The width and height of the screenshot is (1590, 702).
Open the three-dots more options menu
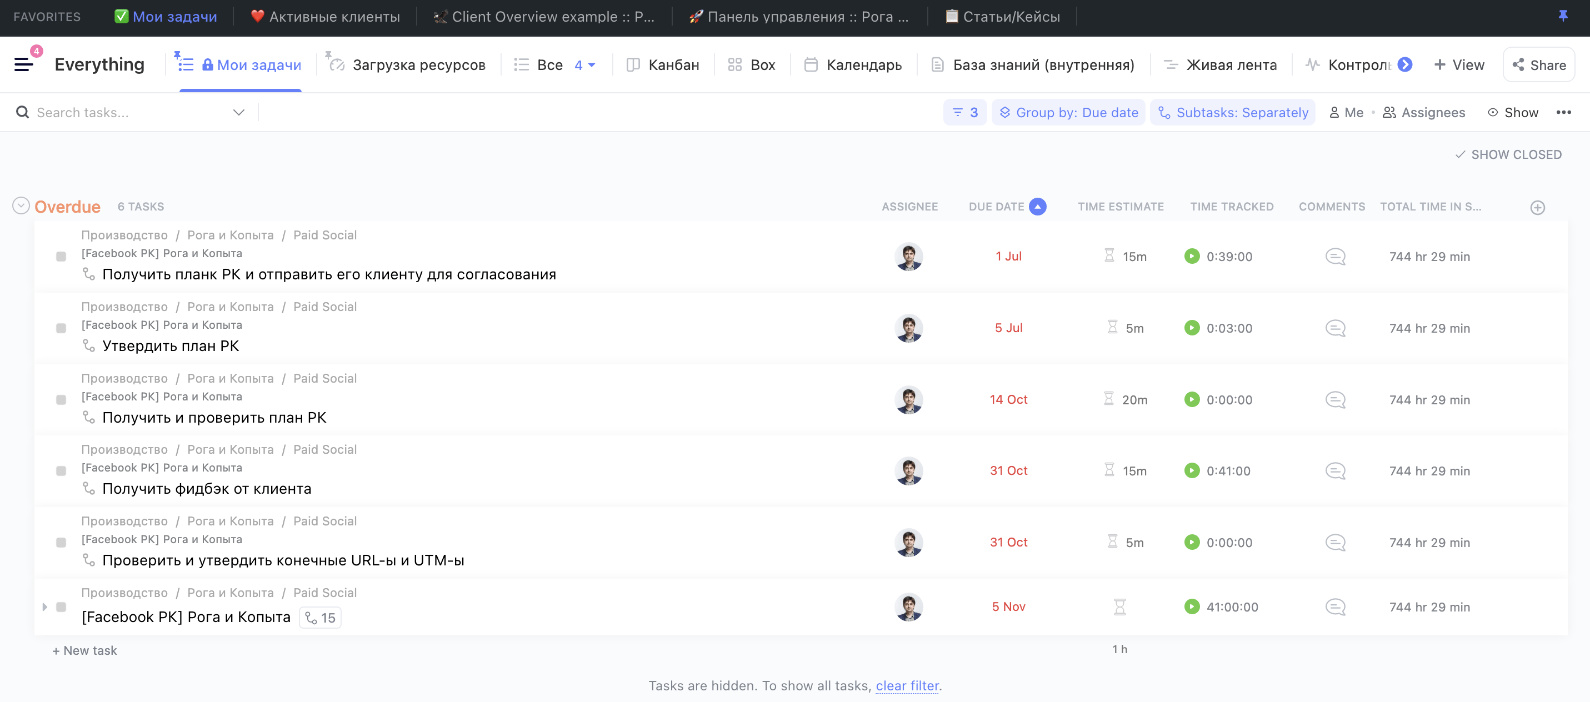tap(1563, 112)
